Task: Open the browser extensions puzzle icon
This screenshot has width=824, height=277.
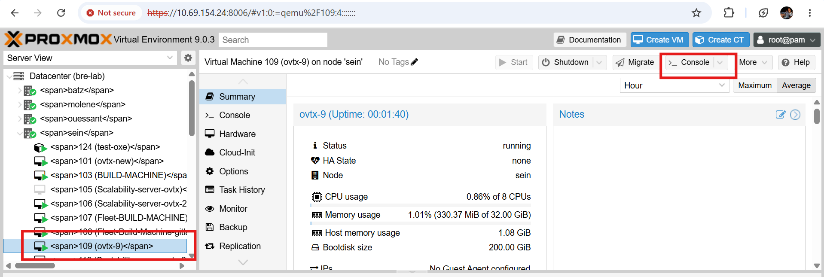Action: click(x=729, y=13)
